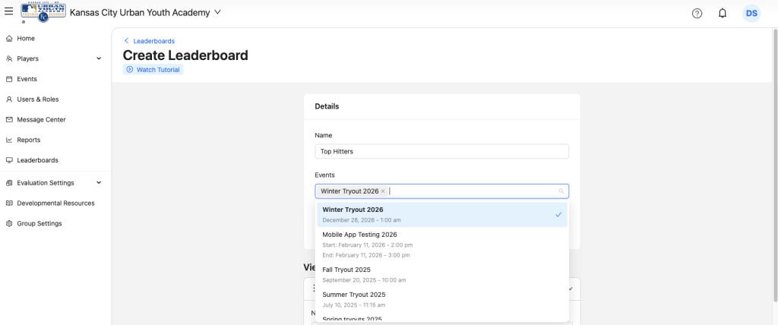Click the Watch Tutorial button

click(153, 70)
